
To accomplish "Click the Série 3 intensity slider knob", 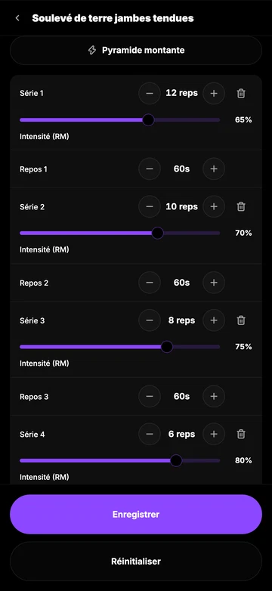I will (167, 347).
